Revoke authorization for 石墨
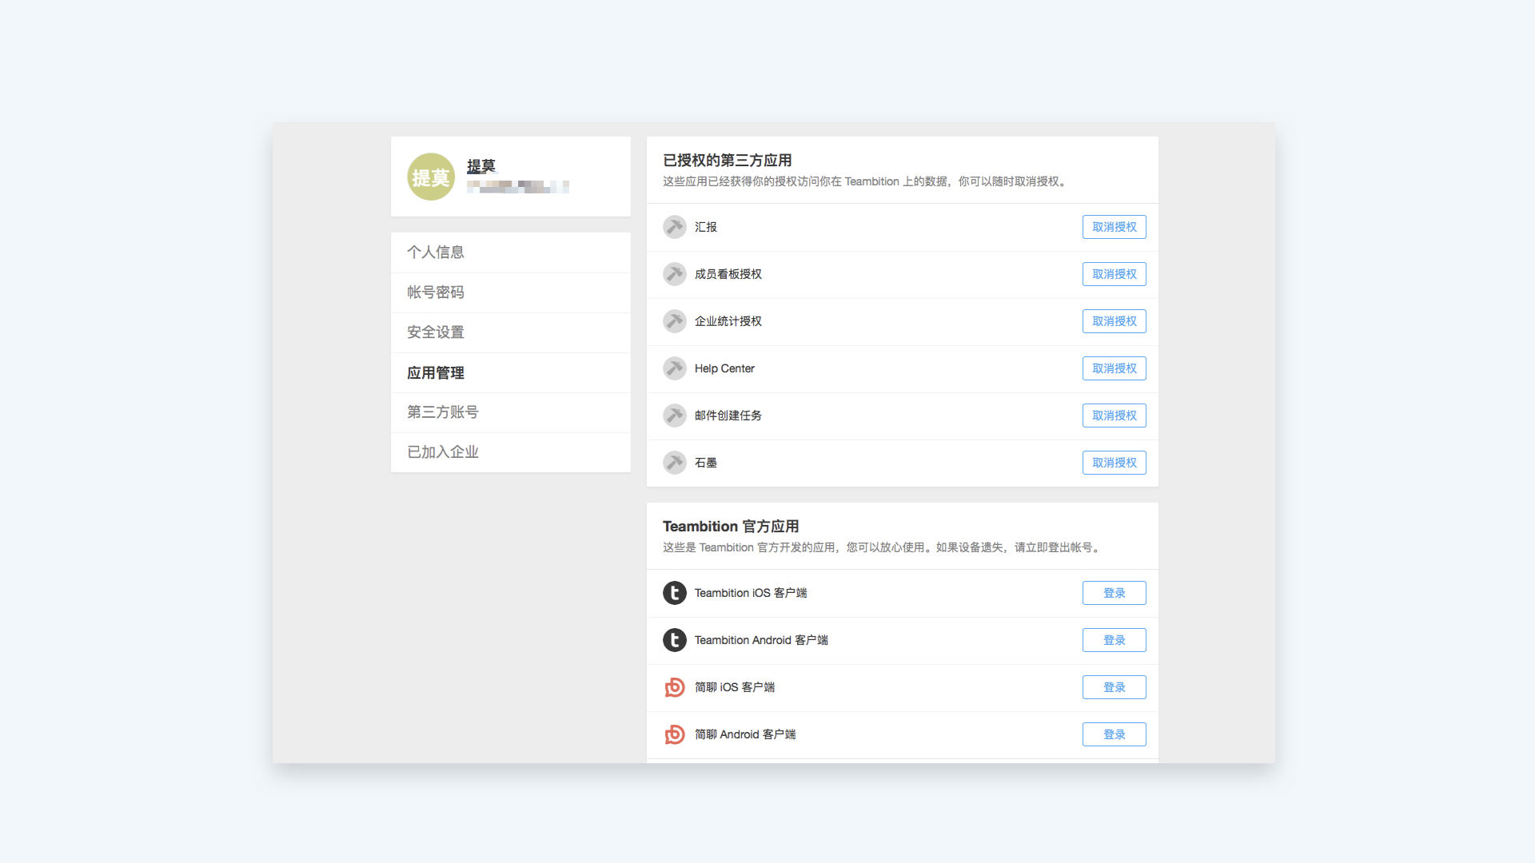1535x863 pixels. coord(1114,463)
